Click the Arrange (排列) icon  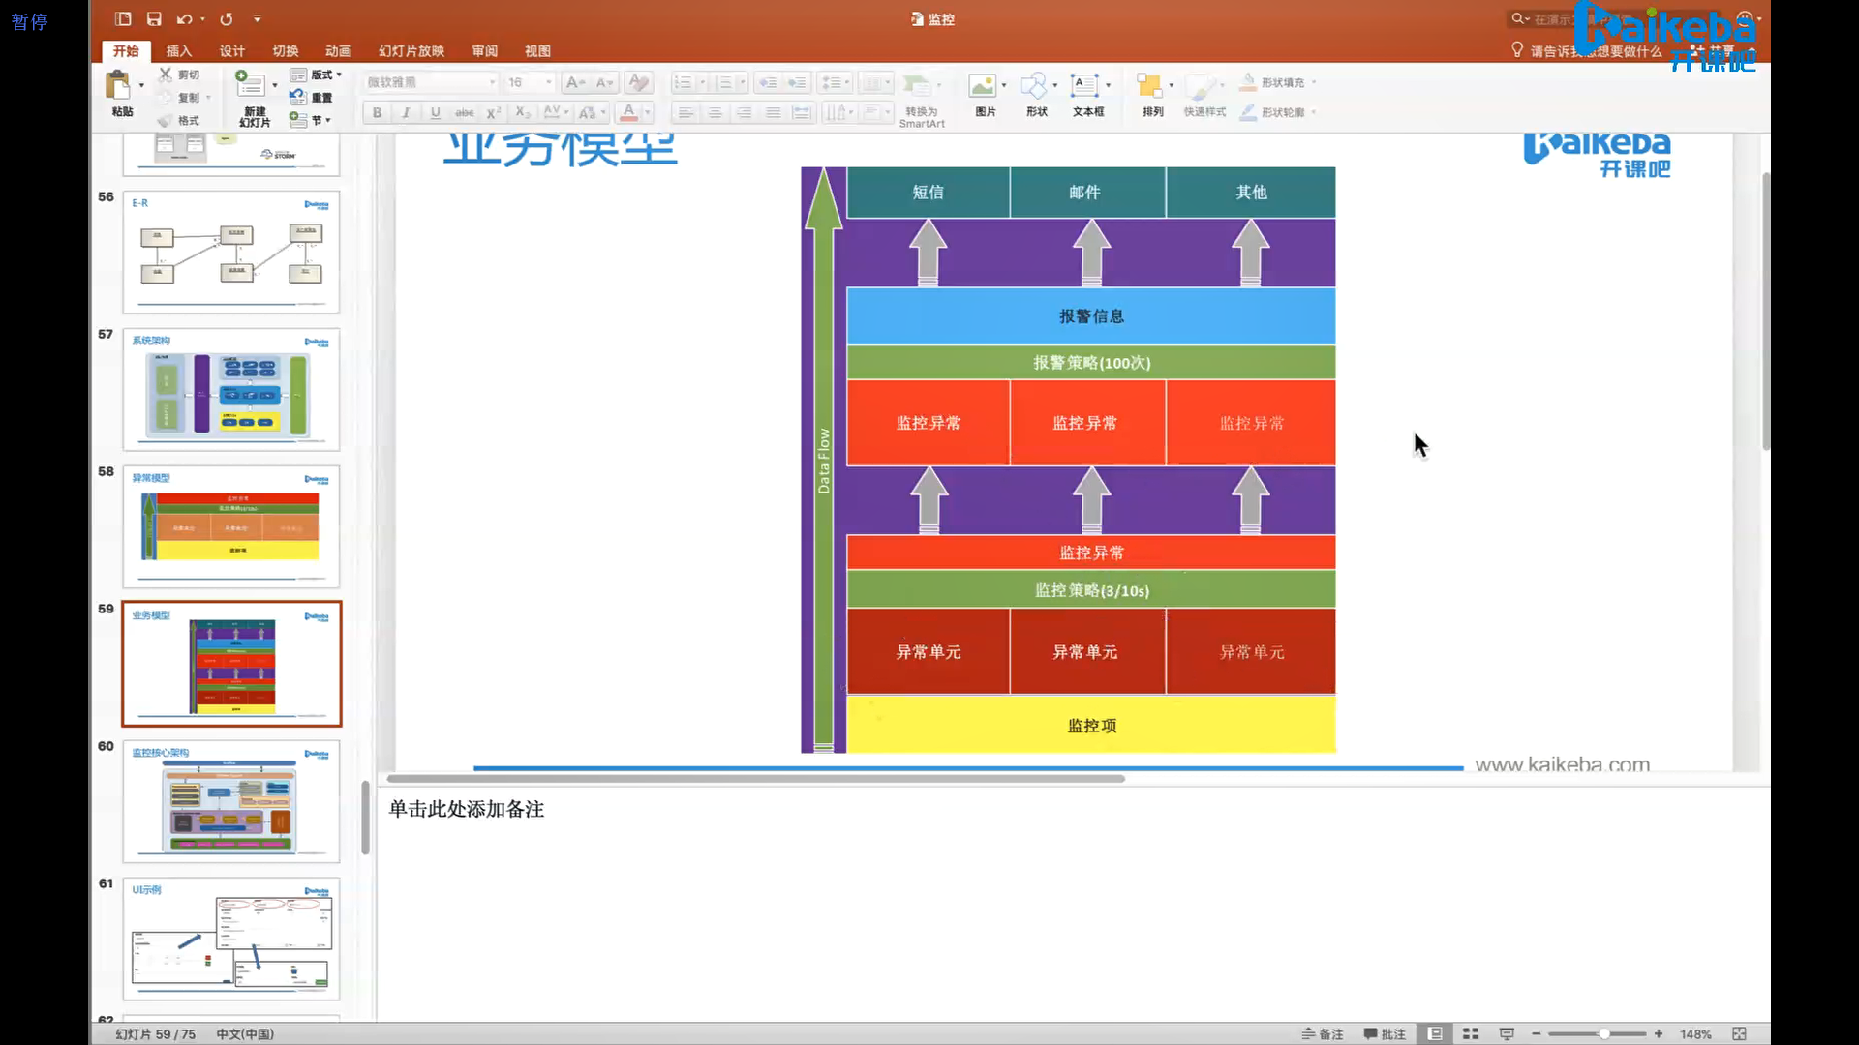[x=1149, y=87]
